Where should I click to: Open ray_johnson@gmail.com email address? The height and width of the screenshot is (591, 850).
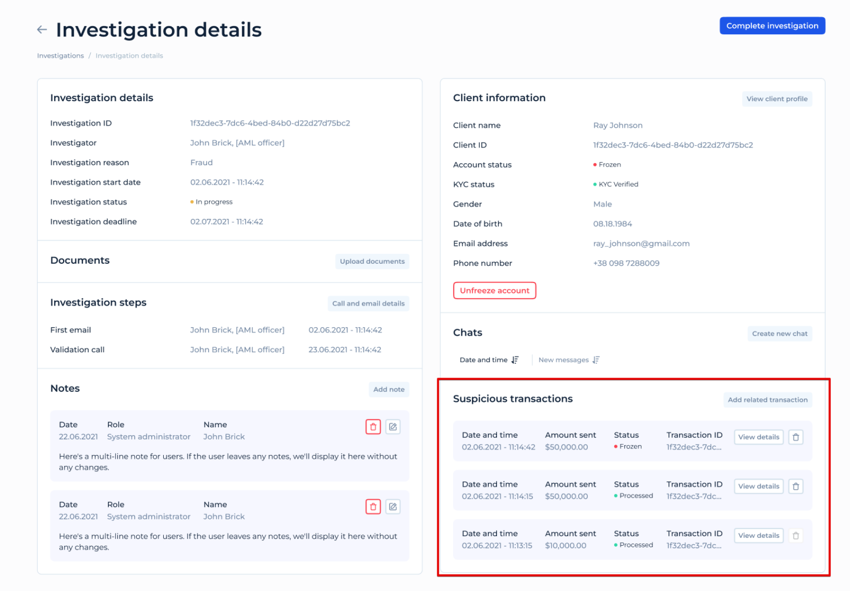(x=641, y=243)
